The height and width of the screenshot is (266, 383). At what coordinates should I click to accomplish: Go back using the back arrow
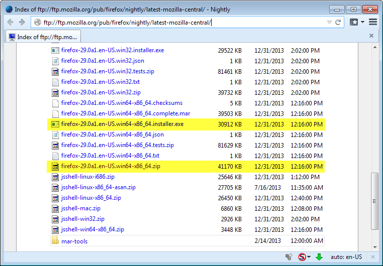[x=10, y=22]
